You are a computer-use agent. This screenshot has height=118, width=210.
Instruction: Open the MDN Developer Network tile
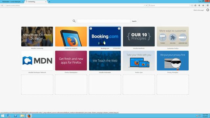click(37, 61)
